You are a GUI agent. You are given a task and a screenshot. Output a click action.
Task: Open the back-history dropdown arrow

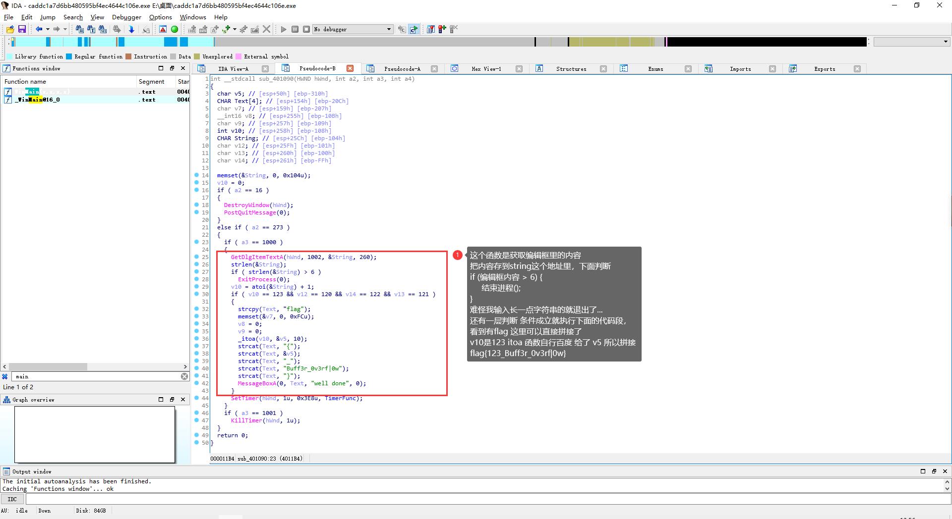[48, 29]
